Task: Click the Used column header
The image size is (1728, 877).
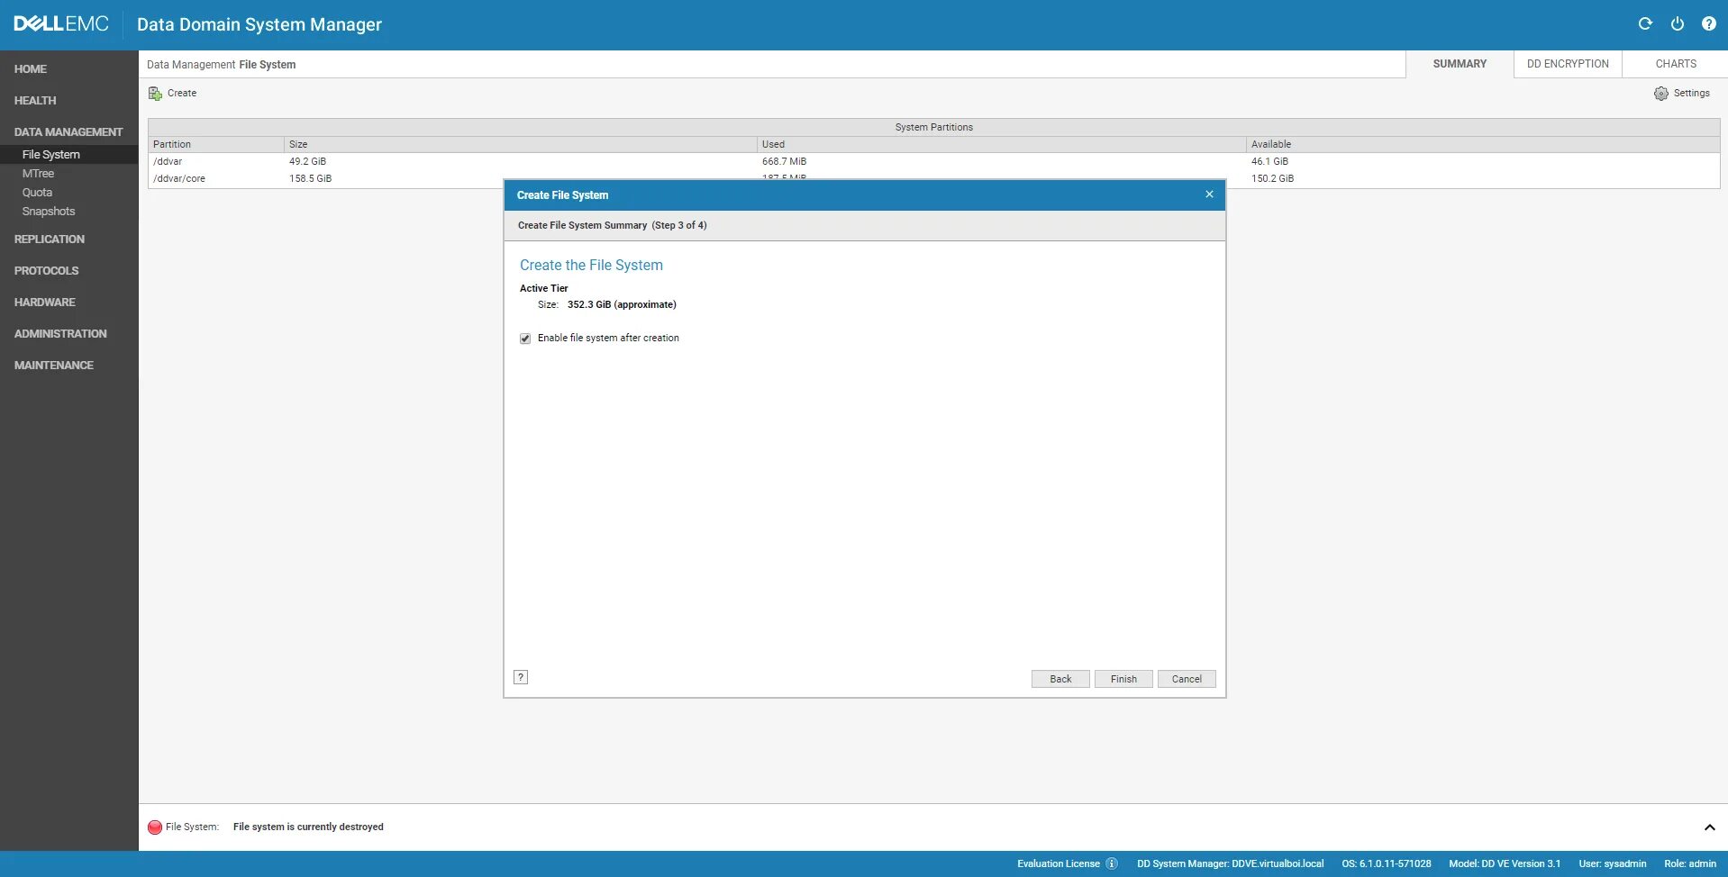Action: pos(1002,144)
